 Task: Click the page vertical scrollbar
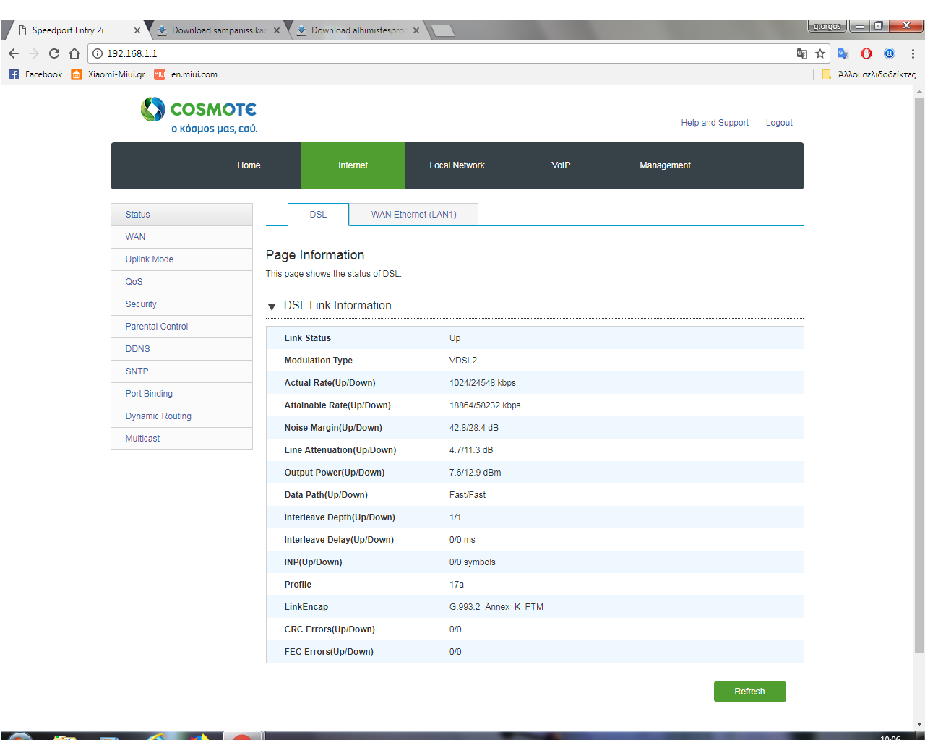(x=919, y=361)
